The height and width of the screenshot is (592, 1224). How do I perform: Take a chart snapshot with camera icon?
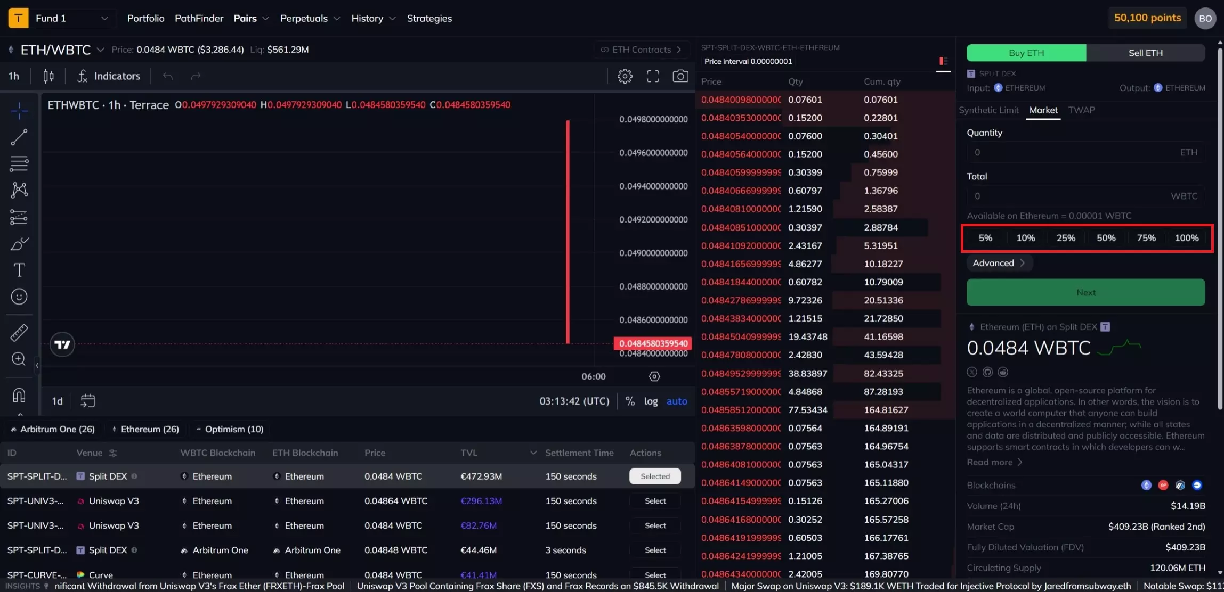click(680, 76)
